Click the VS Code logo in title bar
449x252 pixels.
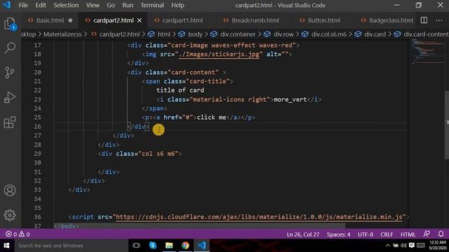point(6,5)
